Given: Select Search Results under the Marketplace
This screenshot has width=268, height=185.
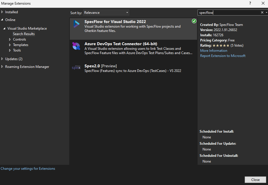Looking at the screenshot, I should click(x=24, y=34).
